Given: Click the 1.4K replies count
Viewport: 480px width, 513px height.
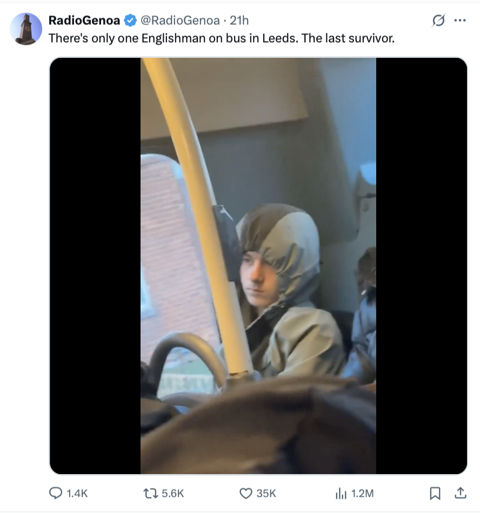Looking at the screenshot, I should coord(77,494).
